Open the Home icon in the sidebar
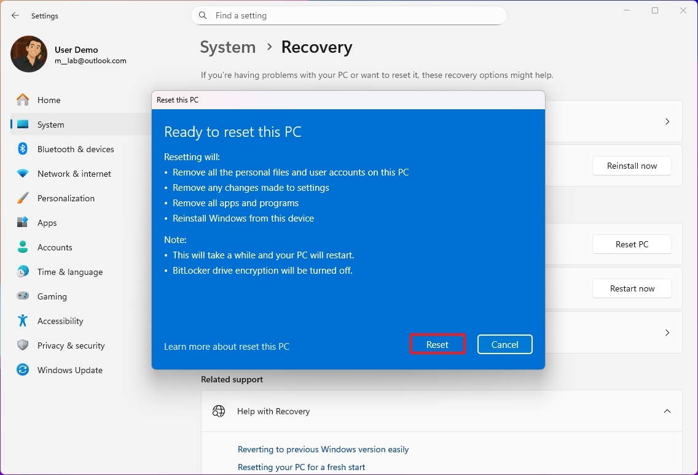Screen dimensions: 698x475 coord(22,99)
